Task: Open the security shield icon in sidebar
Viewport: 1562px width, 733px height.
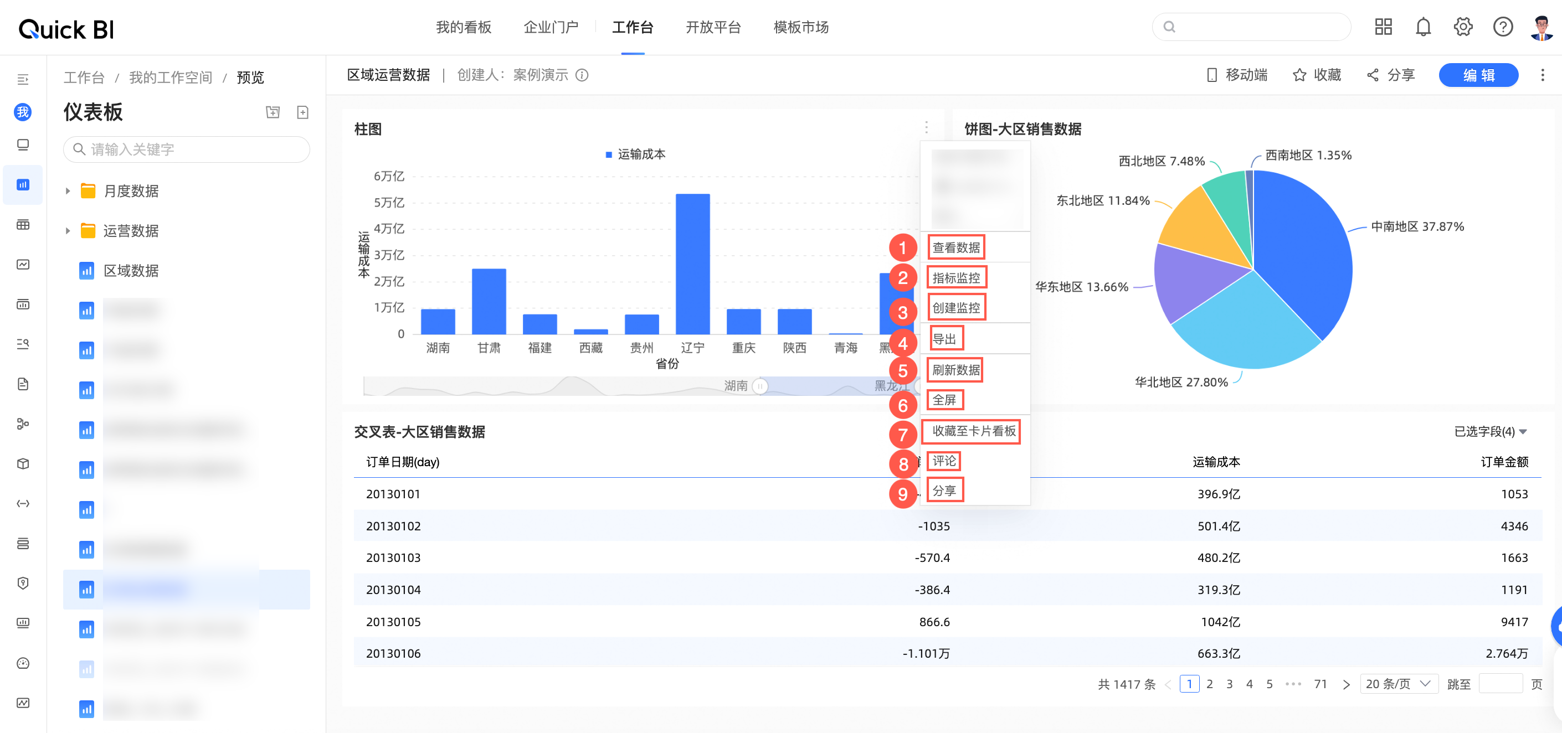Action: [x=23, y=584]
